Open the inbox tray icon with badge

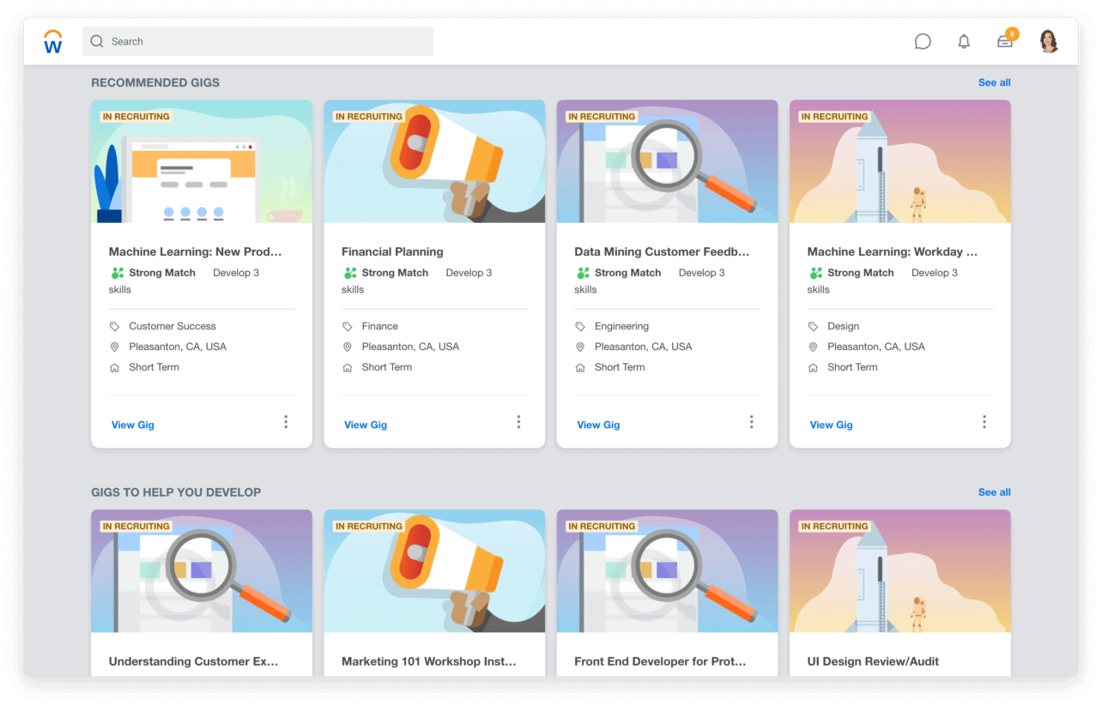pos(1006,39)
